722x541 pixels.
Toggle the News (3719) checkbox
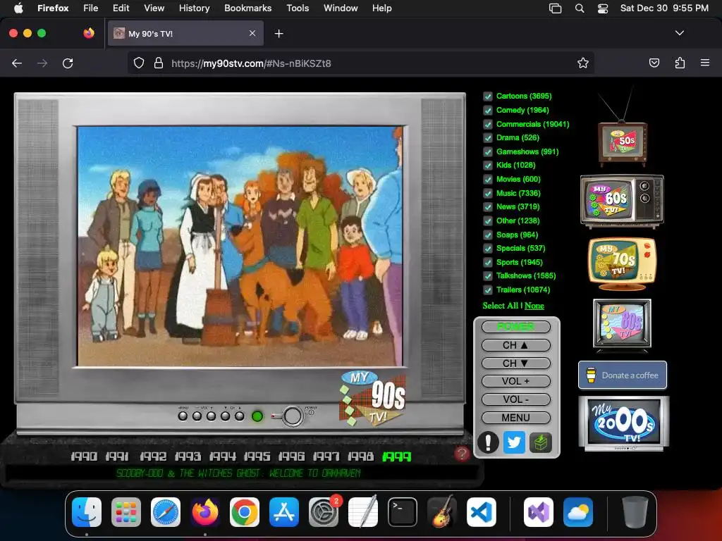point(488,207)
